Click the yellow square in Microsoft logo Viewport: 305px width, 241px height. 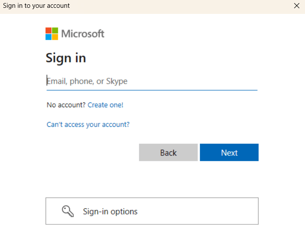pyautogui.click(x=55, y=37)
